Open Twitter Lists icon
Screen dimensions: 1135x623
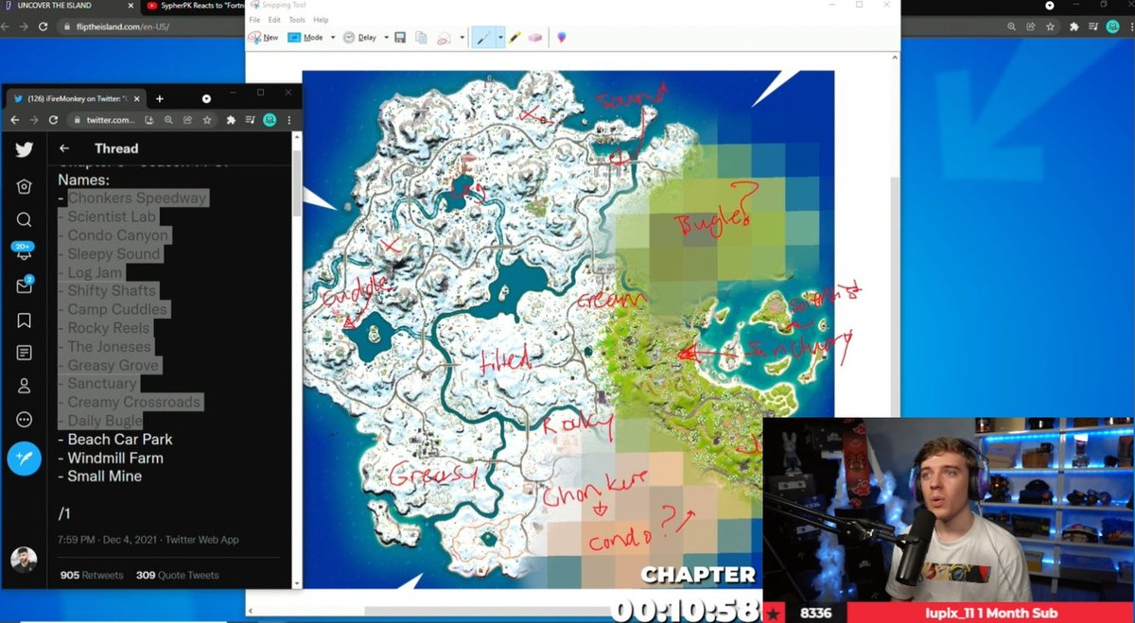(24, 353)
